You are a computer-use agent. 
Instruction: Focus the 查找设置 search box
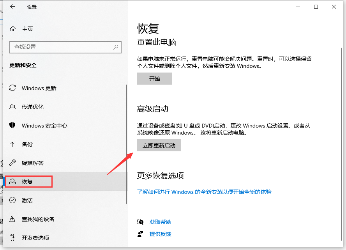click(x=65, y=47)
